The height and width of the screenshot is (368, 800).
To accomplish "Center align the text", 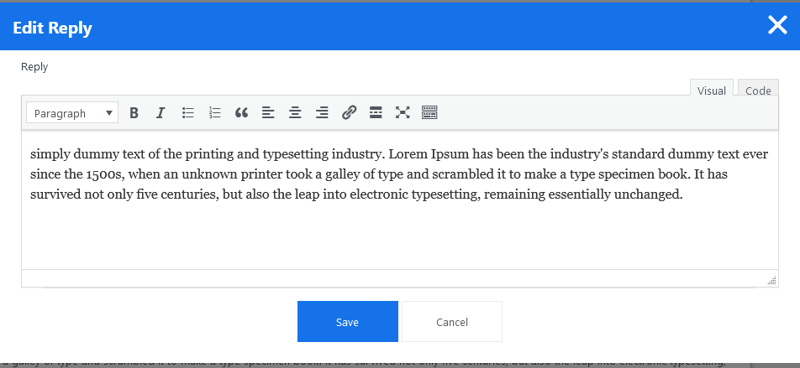I will coord(295,113).
